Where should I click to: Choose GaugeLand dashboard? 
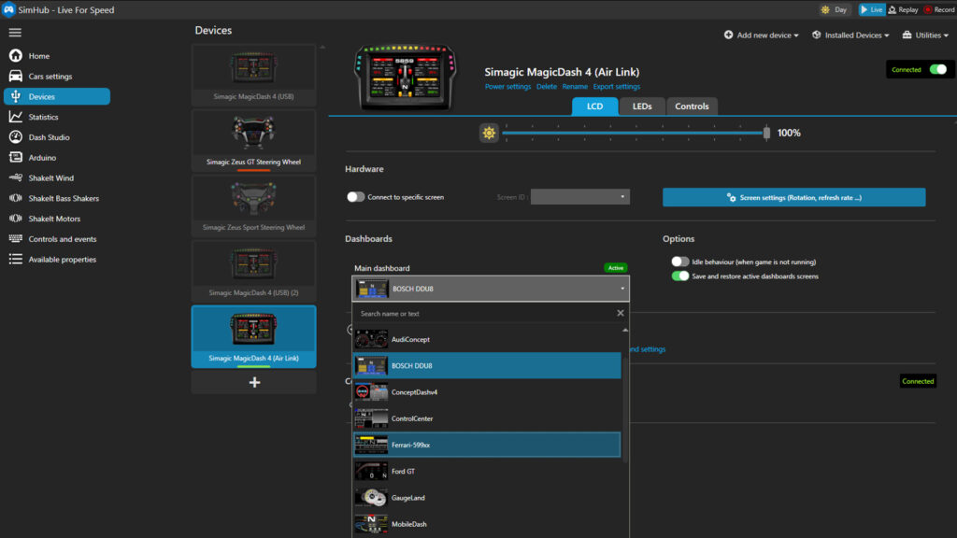(x=487, y=498)
